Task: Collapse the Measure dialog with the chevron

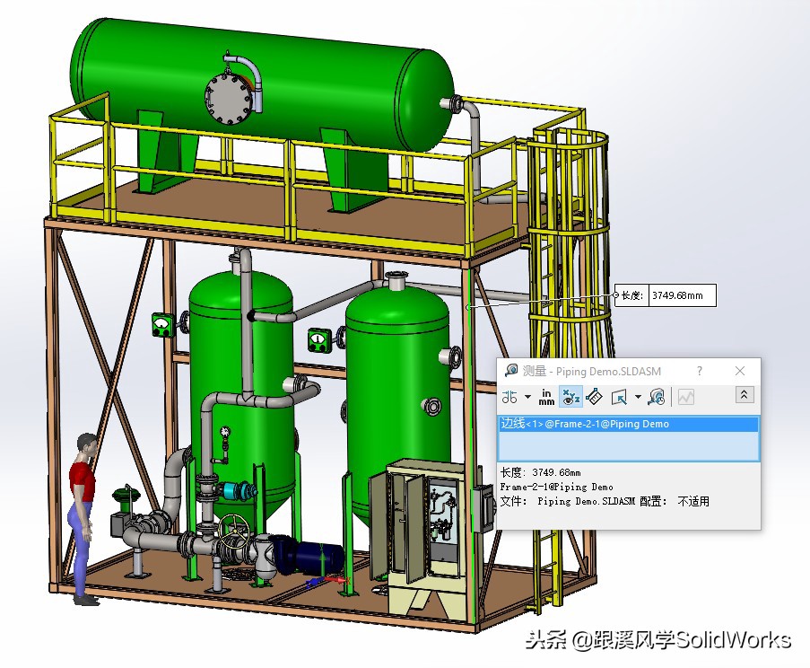Action: pos(745,395)
